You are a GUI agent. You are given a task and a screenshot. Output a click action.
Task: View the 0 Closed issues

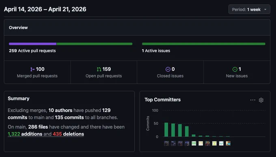pyautogui.click(x=170, y=72)
